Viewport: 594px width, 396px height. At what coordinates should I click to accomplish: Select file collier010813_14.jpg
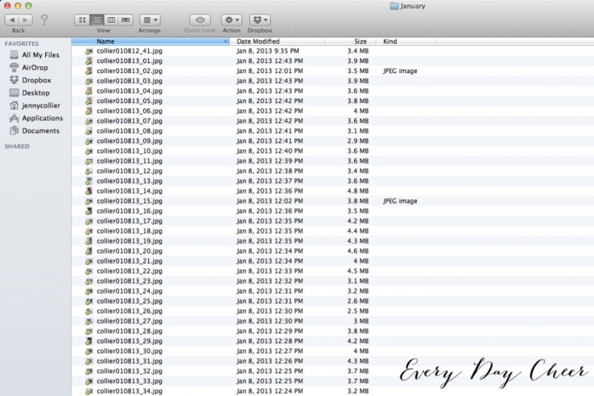tap(129, 191)
